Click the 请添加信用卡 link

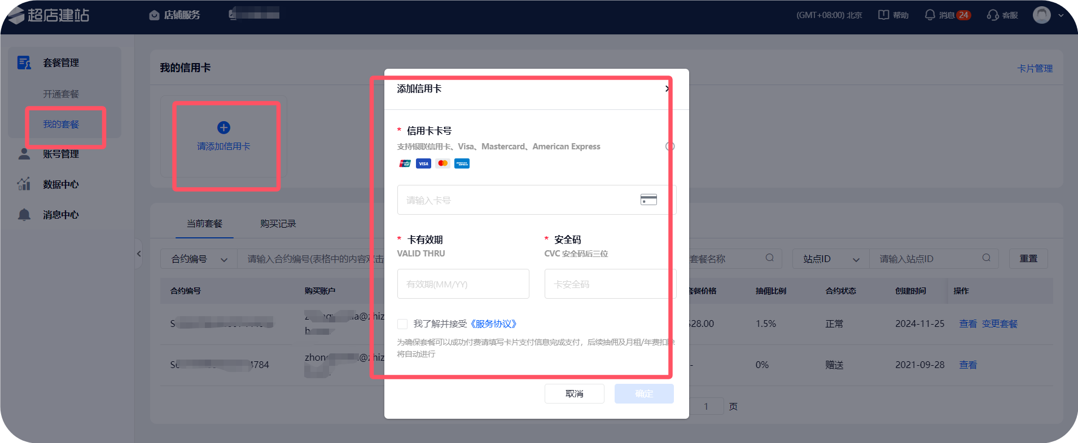pos(224,146)
